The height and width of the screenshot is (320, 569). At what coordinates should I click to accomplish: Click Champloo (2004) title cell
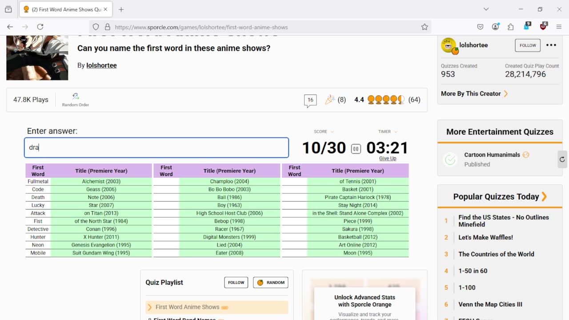(x=229, y=181)
